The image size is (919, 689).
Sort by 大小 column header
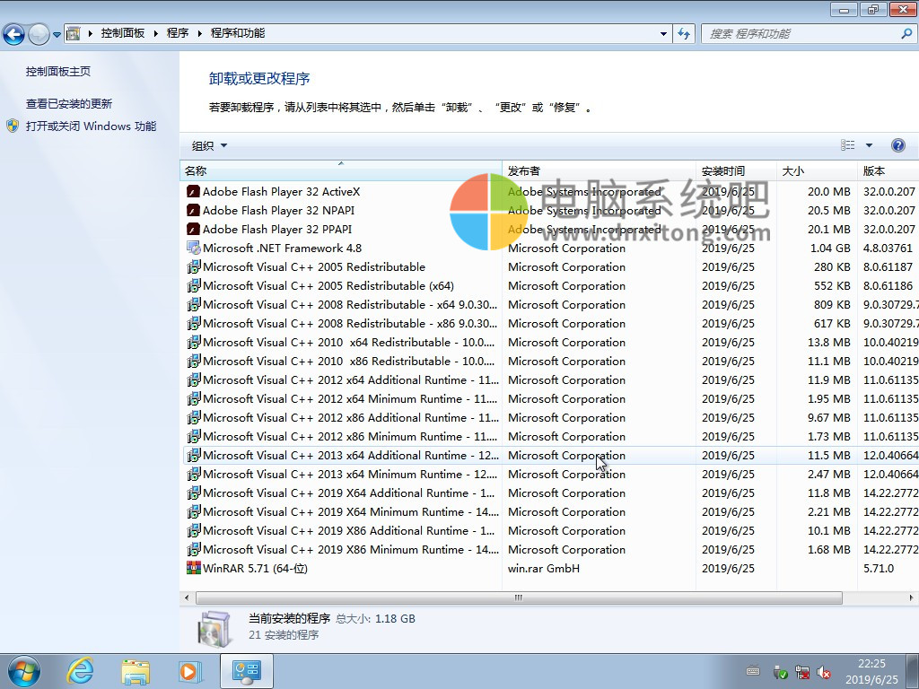pos(817,170)
